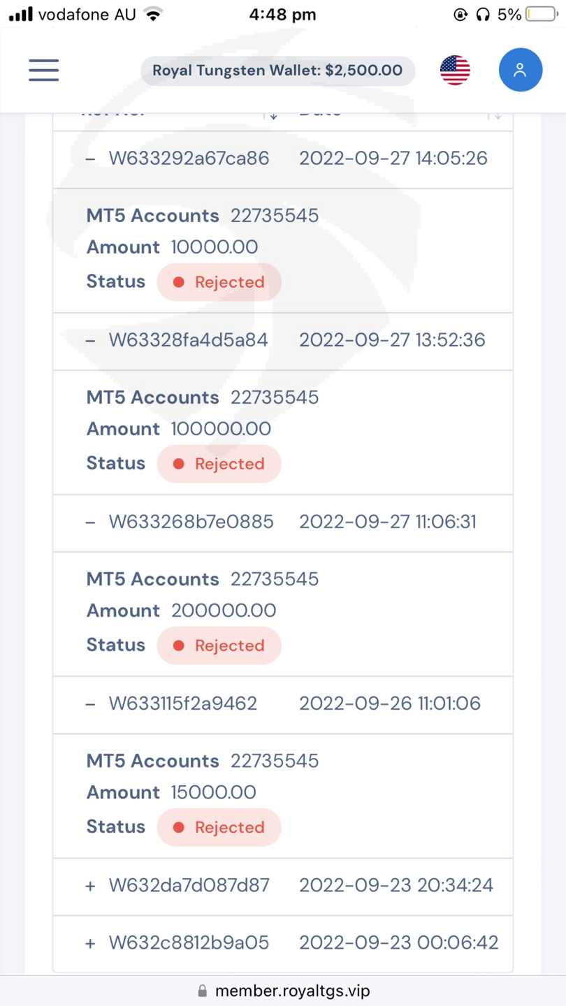Click the Royal Tungsten Wallet balance pill
The image size is (566, 1006).
coord(277,71)
